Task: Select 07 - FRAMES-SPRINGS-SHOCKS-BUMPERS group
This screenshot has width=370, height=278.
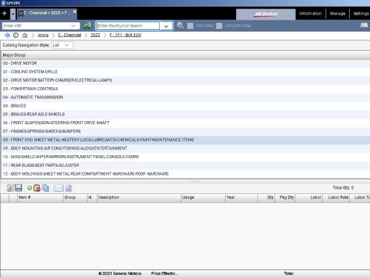Action: pos(186,132)
